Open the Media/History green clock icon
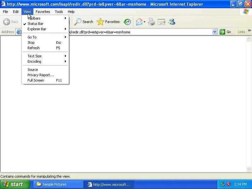 tap(127, 22)
